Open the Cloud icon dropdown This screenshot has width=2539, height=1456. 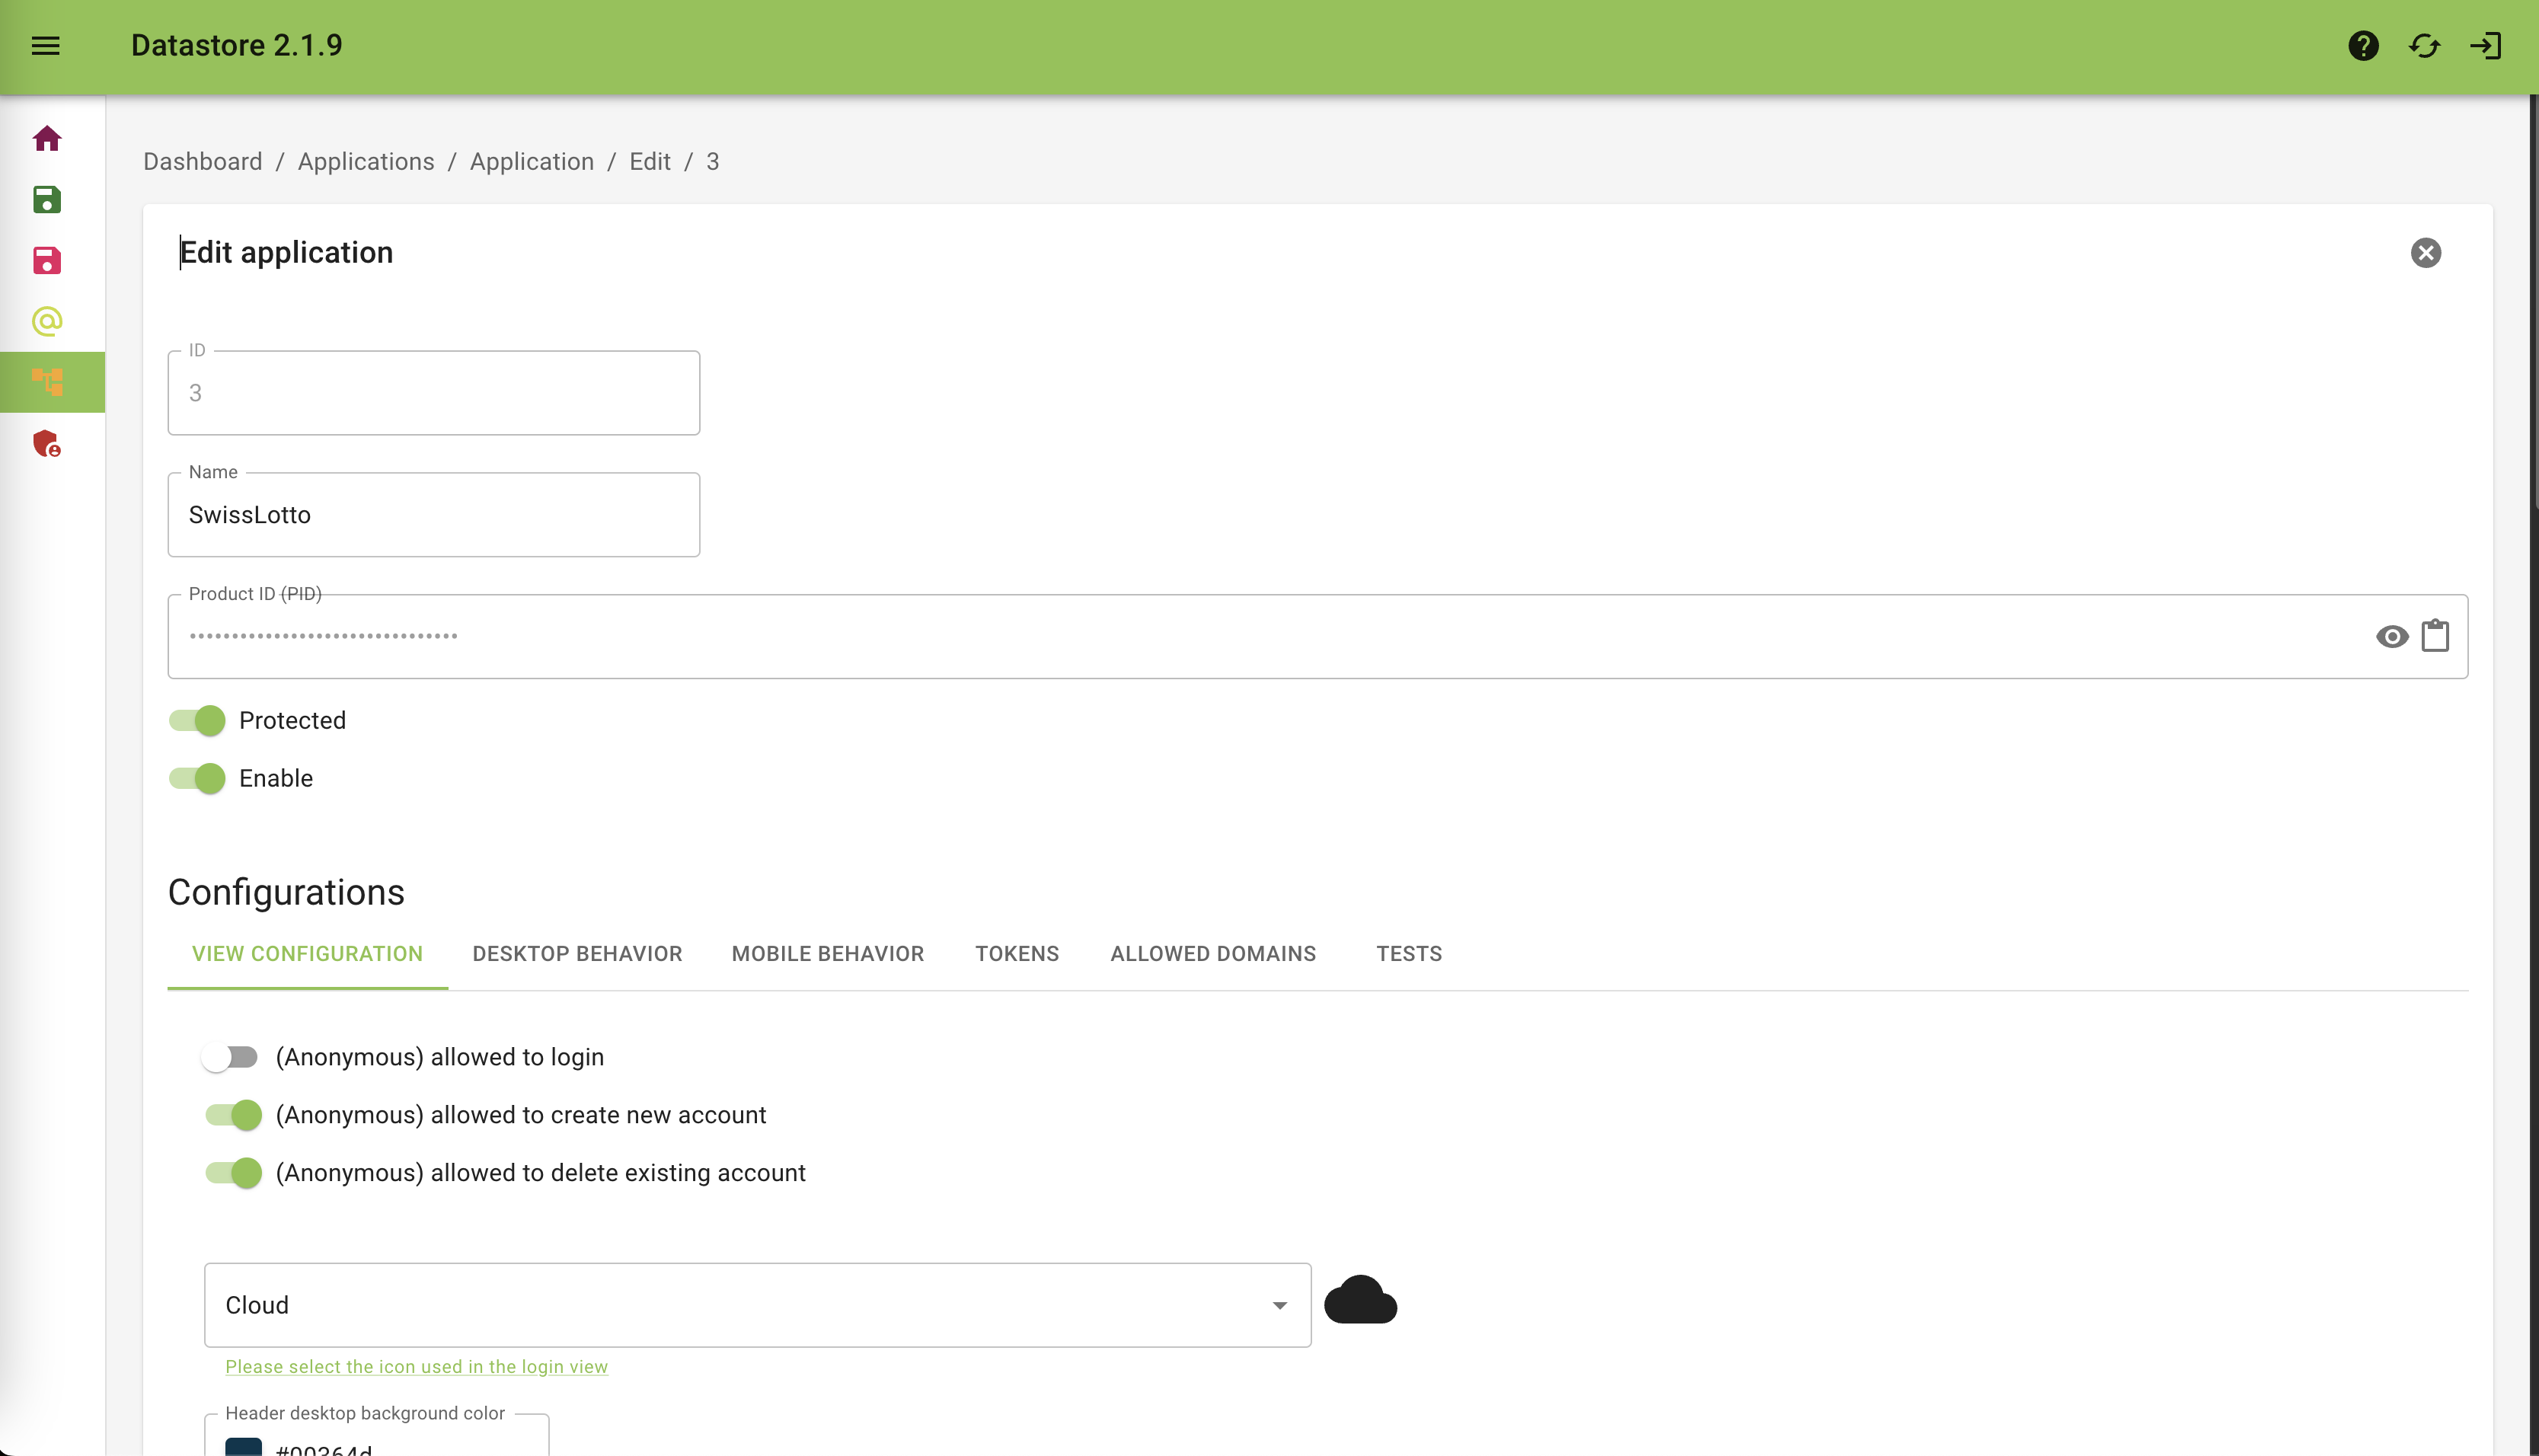pos(757,1305)
